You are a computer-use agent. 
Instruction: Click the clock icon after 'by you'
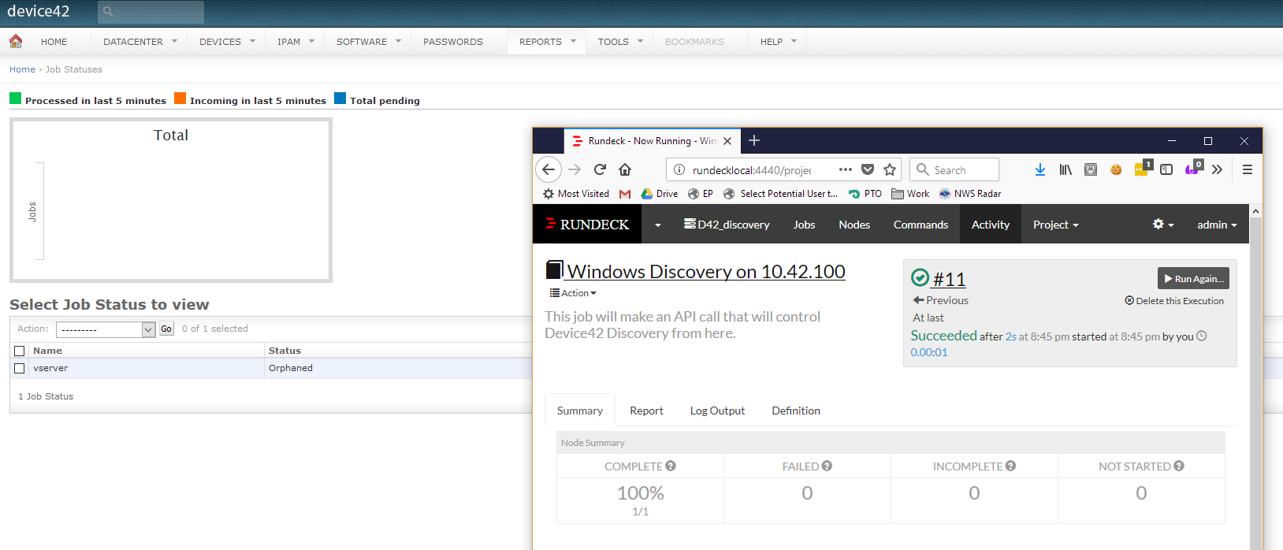click(1202, 336)
